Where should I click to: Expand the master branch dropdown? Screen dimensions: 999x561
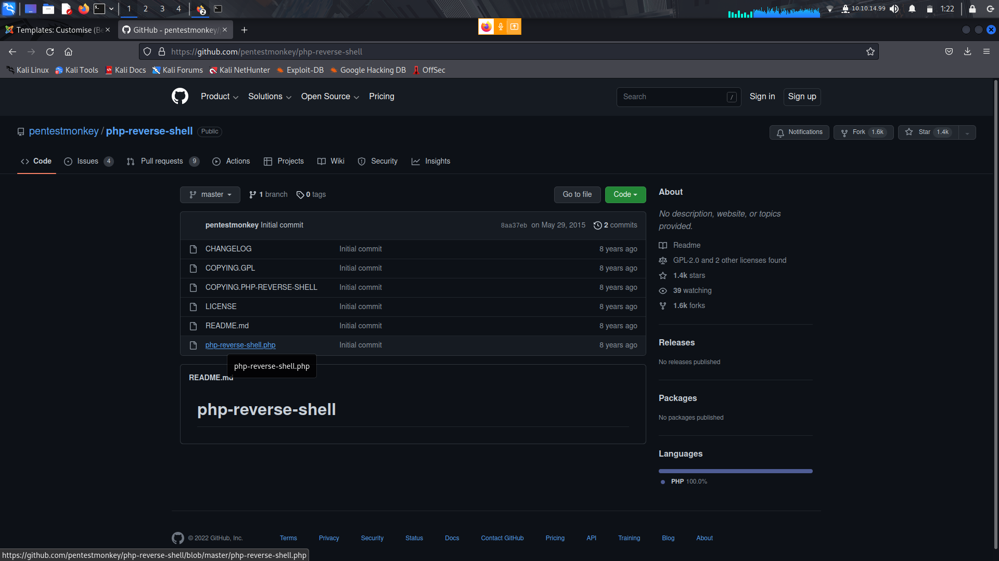click(x=210, y=194)
